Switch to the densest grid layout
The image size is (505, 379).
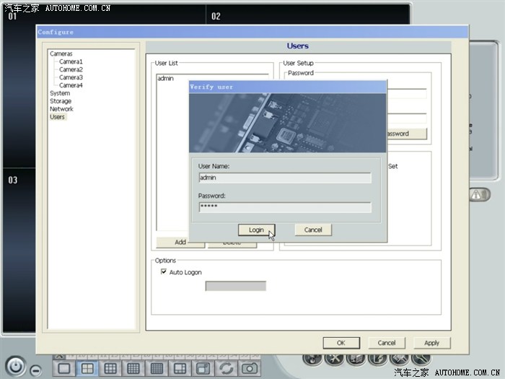157,368
